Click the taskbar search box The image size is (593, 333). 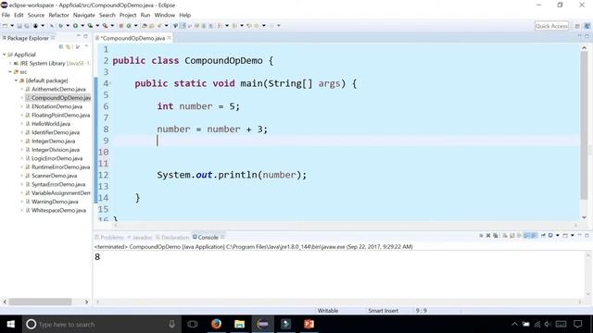[x=101, y=324]
